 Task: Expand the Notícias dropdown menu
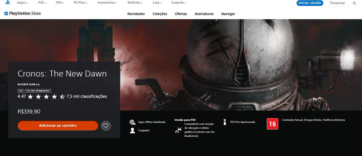pos(135,3)
